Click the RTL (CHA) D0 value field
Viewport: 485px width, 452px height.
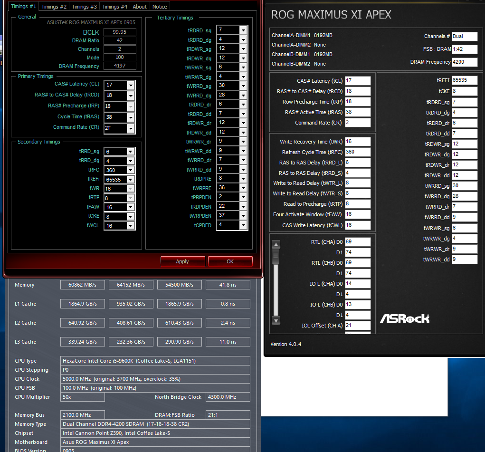click(x=358, y=242)
